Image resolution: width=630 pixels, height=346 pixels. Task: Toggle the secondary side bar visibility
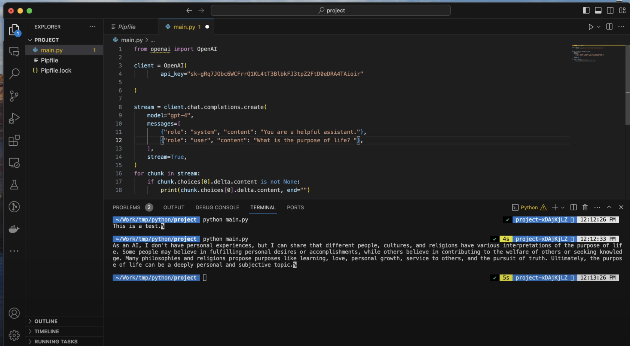point(610,10)
